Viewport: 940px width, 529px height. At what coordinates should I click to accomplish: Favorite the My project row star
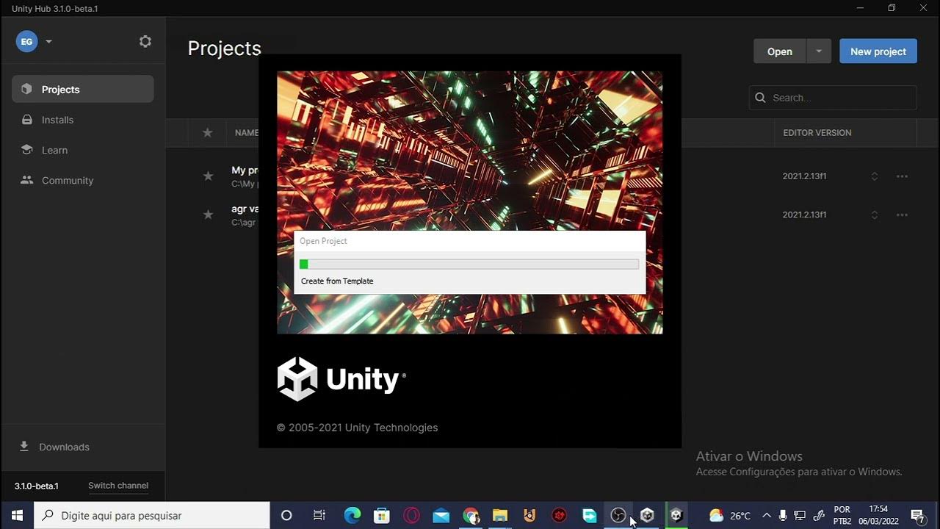(x=208, y=176)
